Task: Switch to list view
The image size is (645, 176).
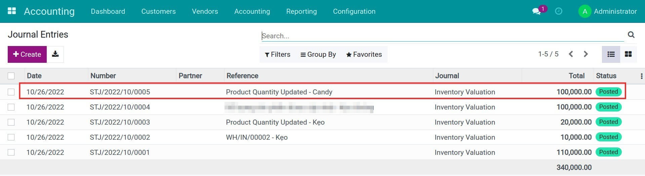Action: (611, 54)
